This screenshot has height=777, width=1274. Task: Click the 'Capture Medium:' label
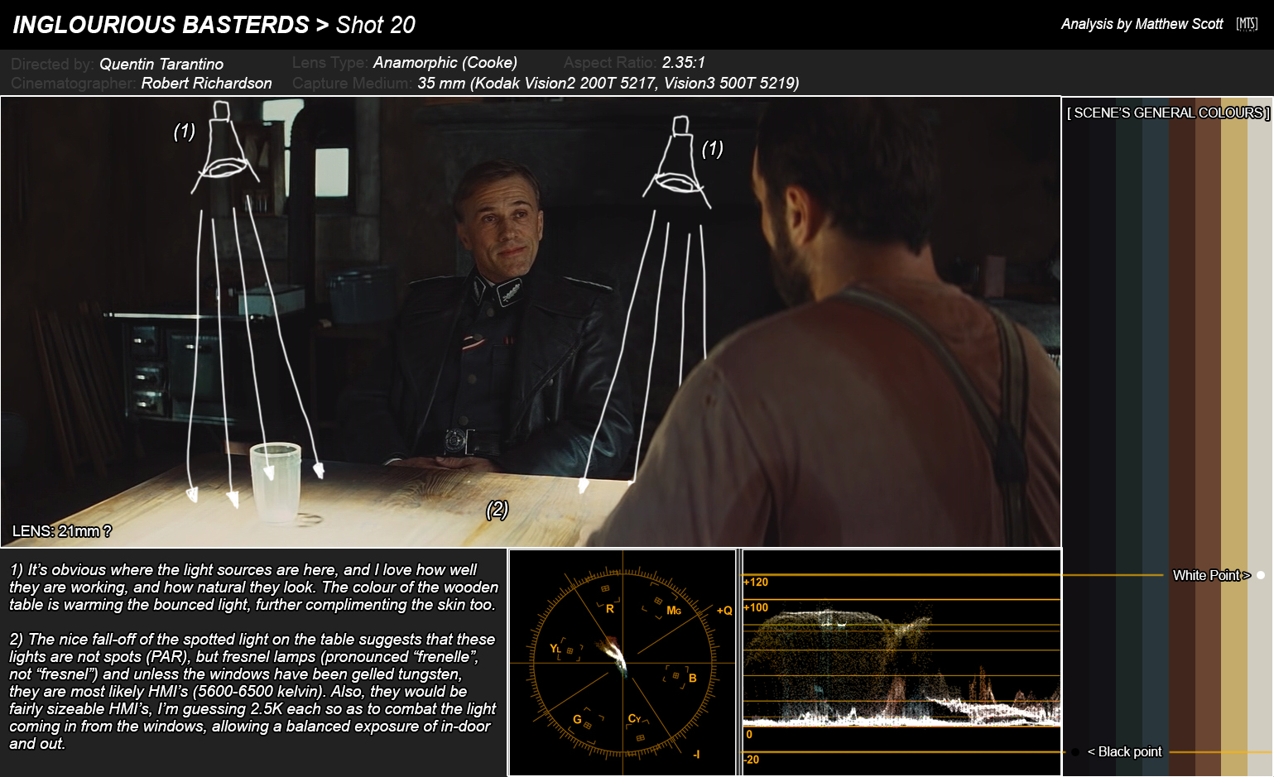(353, 83)
